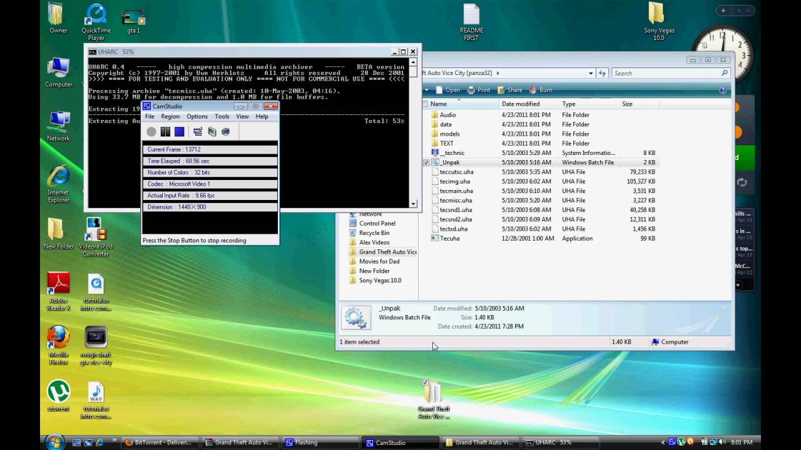
Task: Open the Options menu in CamStudio
Action: click(196, 117)
